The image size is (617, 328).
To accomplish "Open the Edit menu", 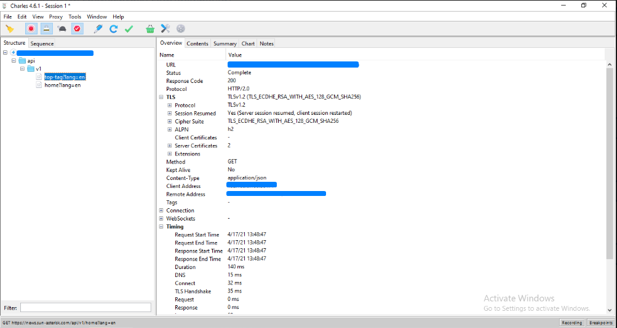I will pyautogui.click(x=22, y=17).
